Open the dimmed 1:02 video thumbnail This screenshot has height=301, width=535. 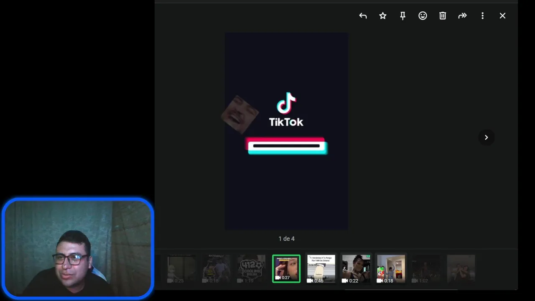pos(426,269)
